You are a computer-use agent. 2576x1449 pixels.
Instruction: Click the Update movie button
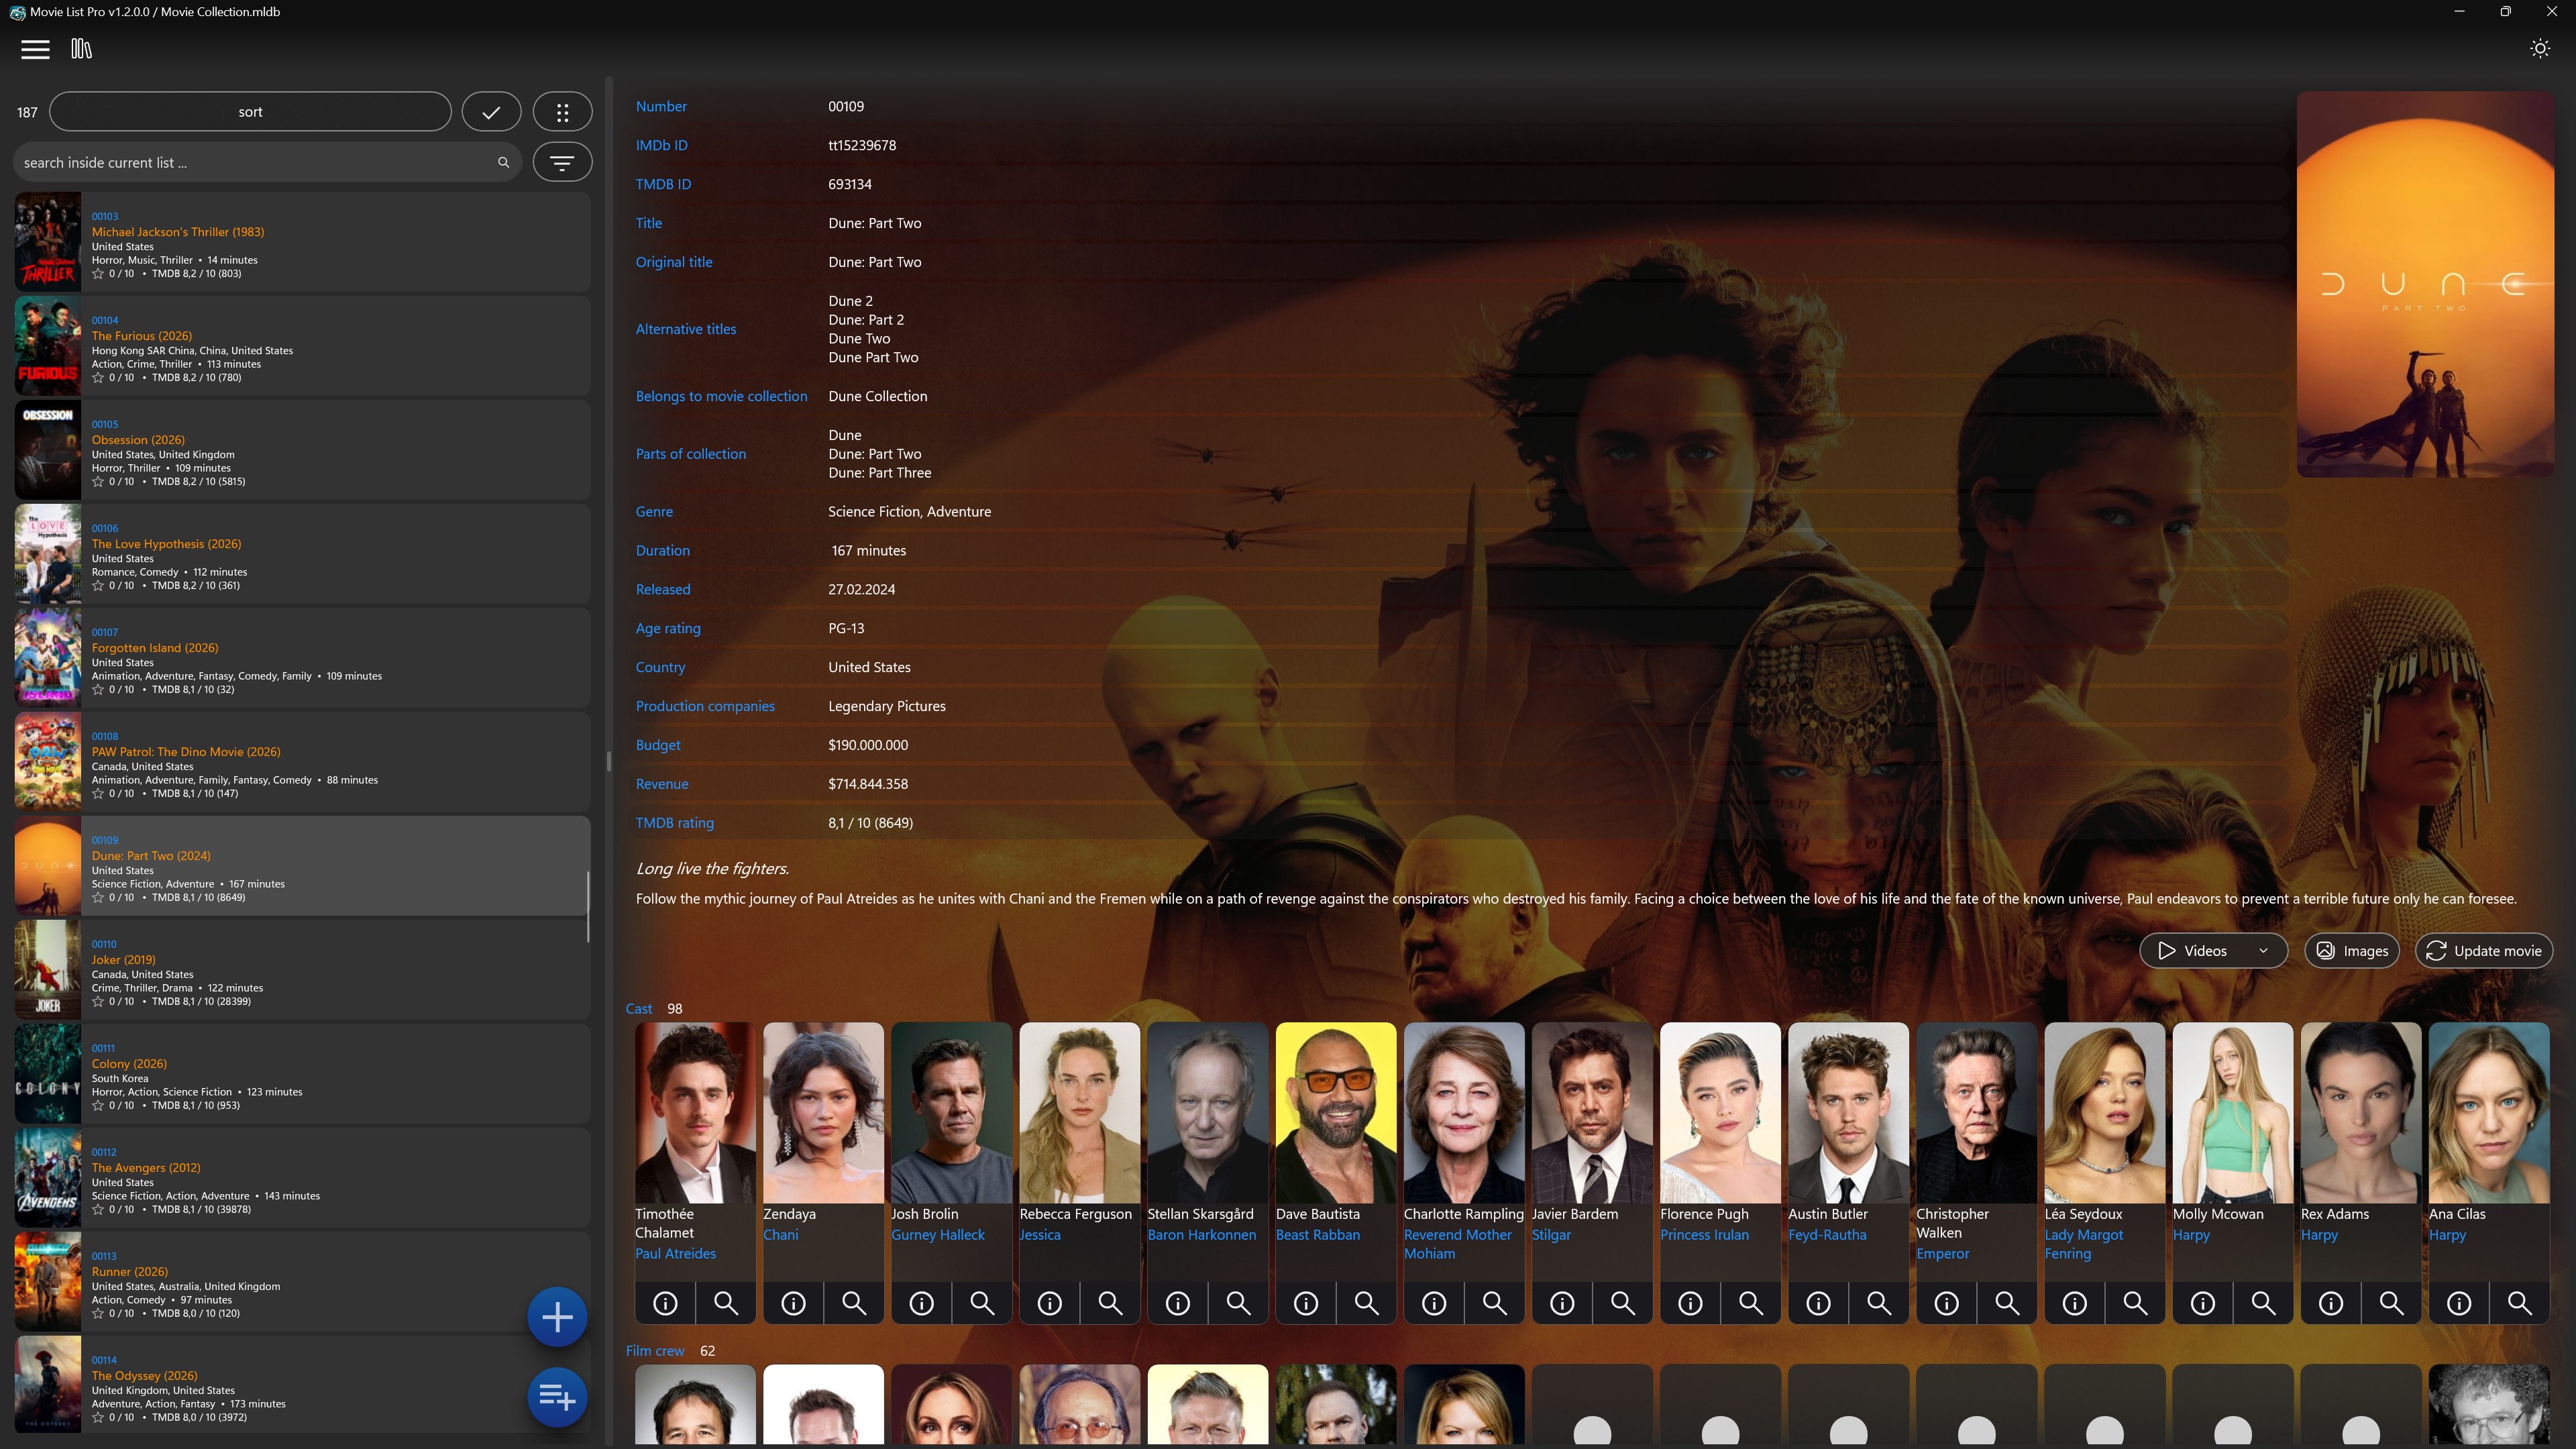click(x=2484, y=951)
